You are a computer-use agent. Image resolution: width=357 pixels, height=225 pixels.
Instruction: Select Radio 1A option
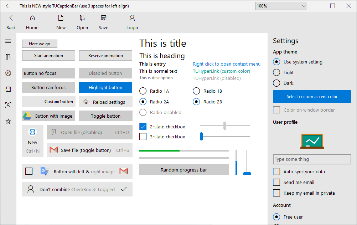point(143,91)
